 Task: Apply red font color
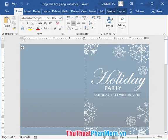point(38,28)
